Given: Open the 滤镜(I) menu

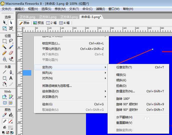Looking at the screenshot, I should [x=100, y=9].
